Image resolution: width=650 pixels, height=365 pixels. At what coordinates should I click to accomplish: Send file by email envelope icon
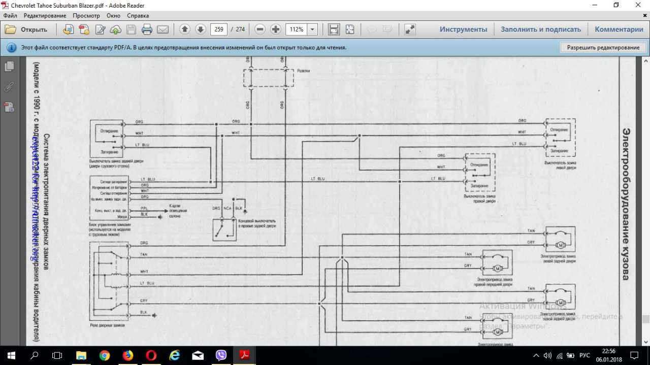coord(162,29)
